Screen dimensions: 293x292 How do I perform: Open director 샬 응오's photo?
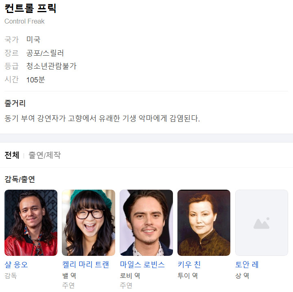(31, 223)
